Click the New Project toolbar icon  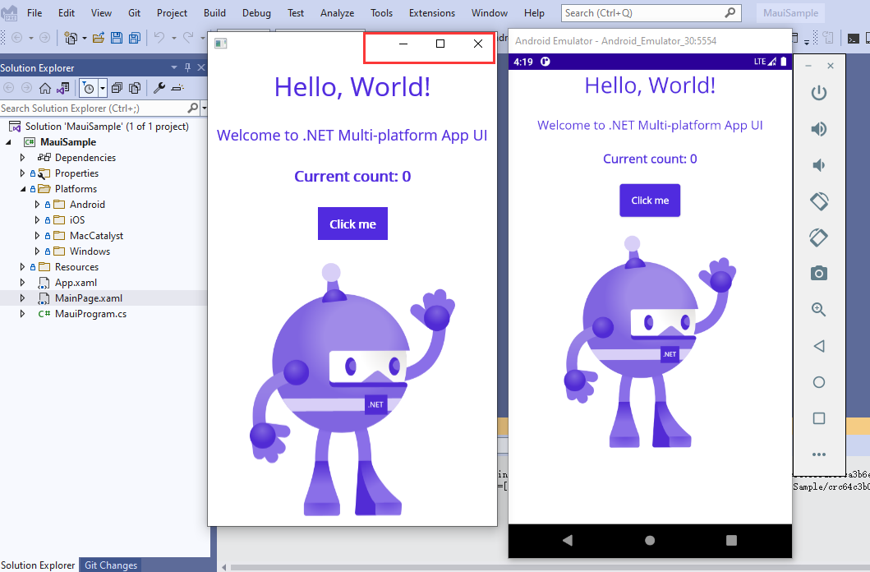71,38
